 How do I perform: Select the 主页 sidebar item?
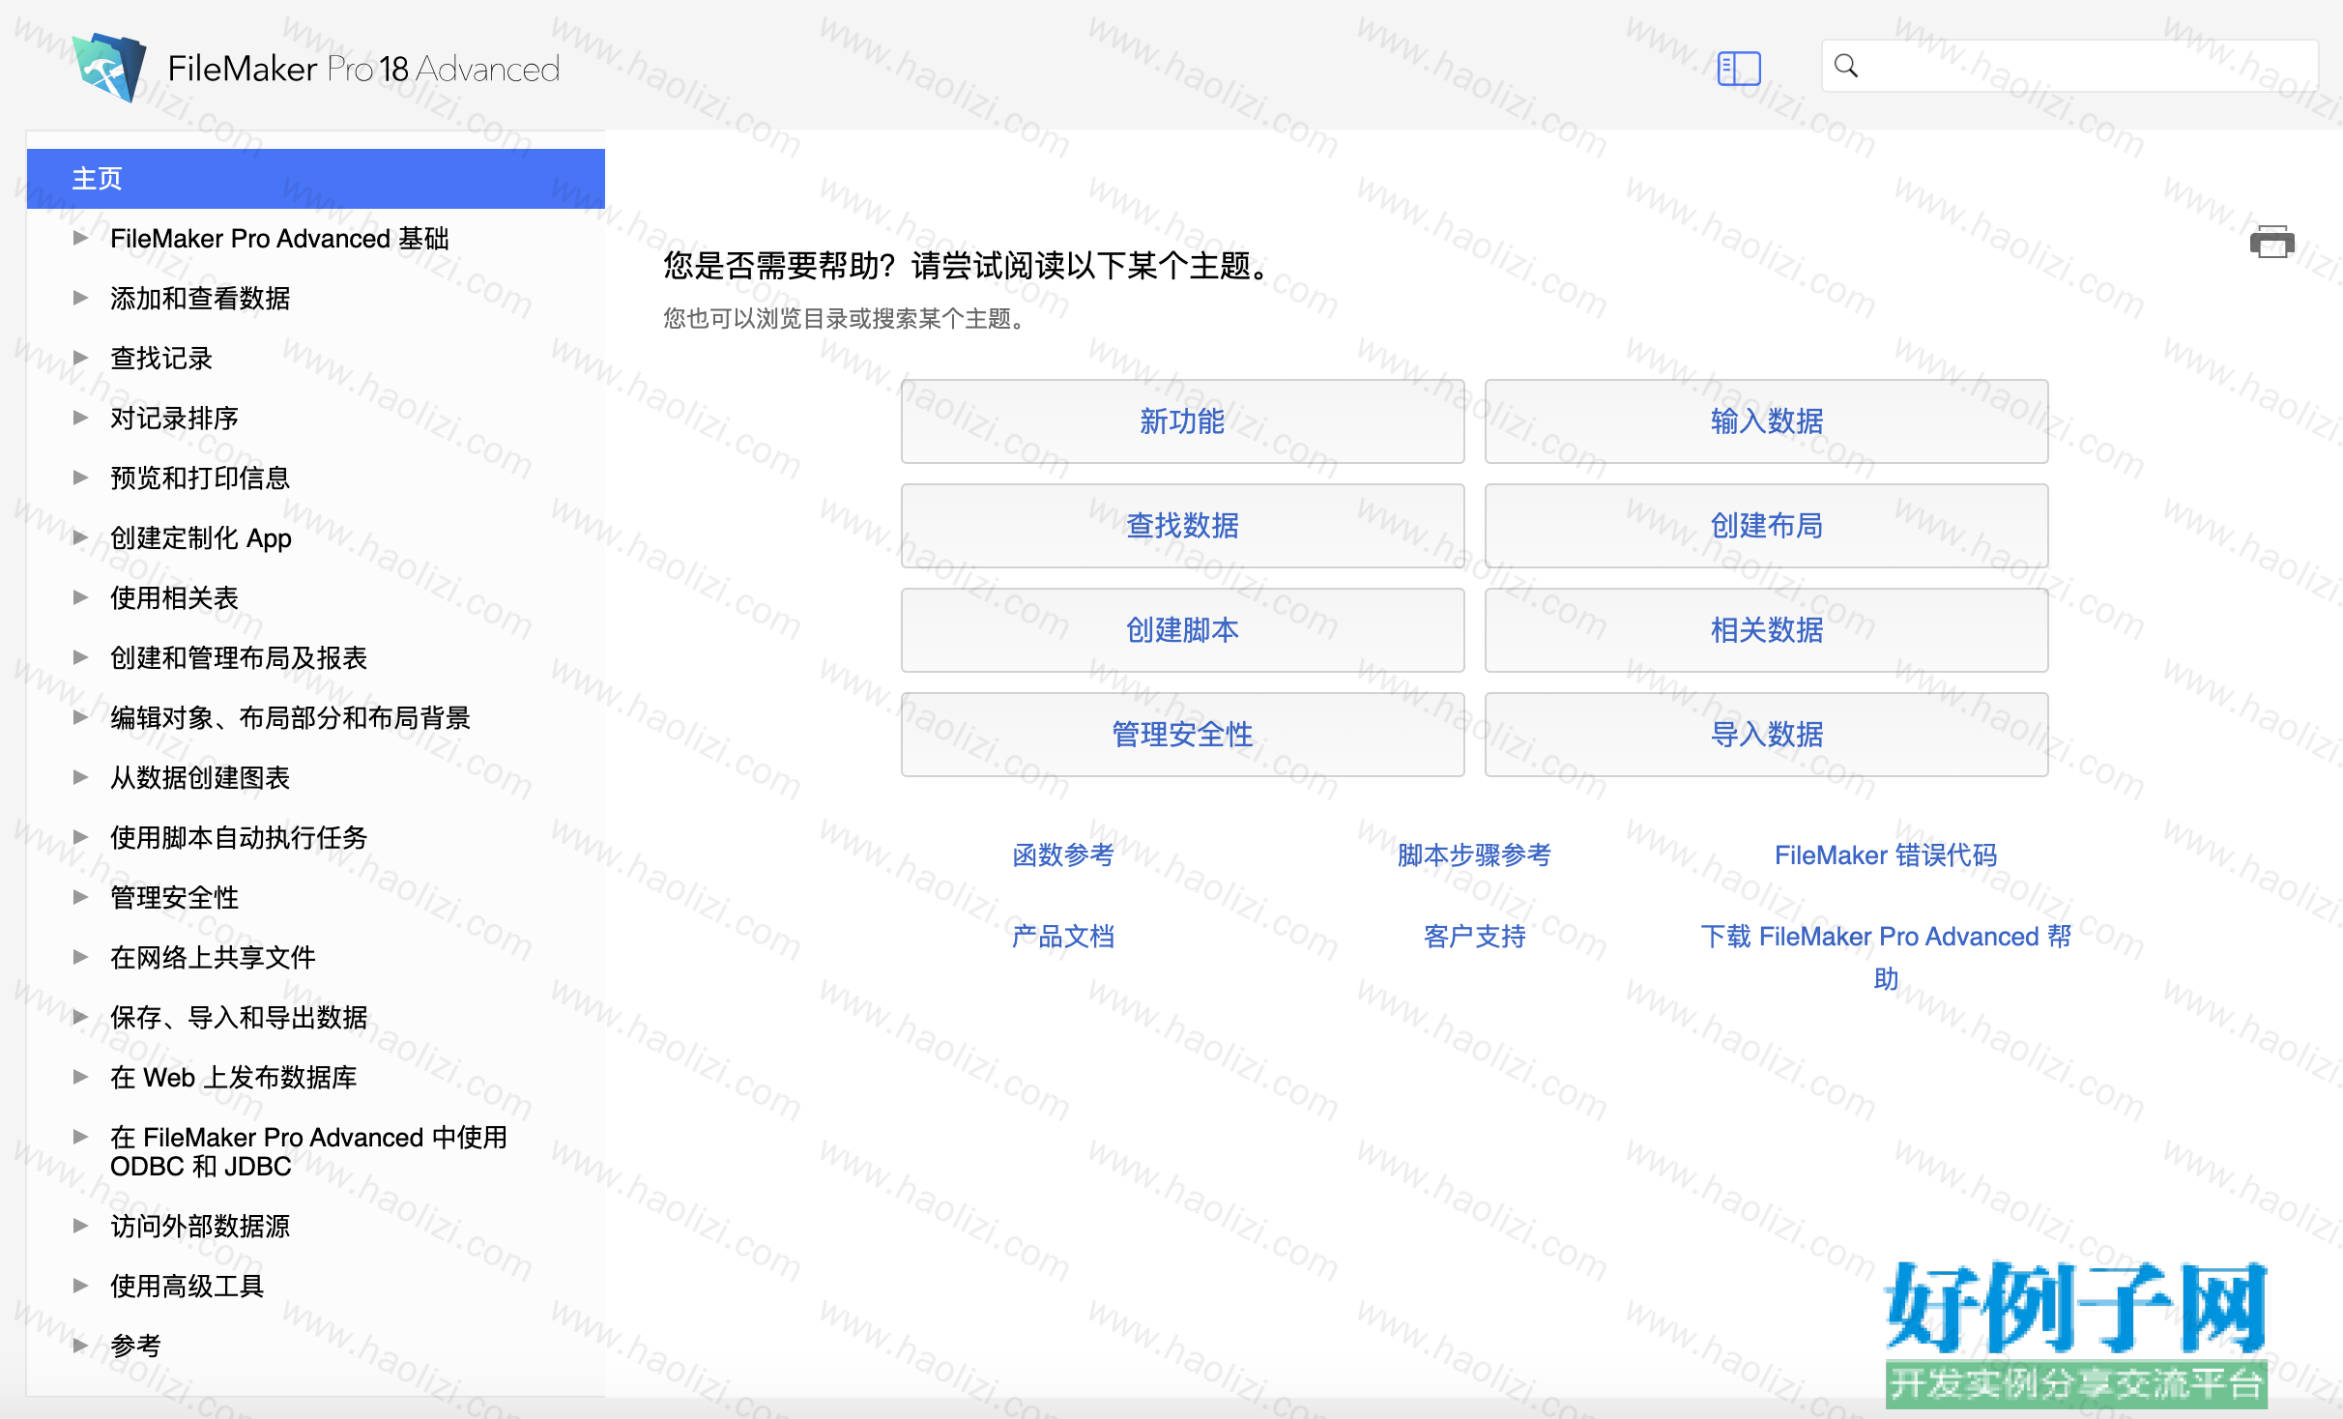[316, 179]
